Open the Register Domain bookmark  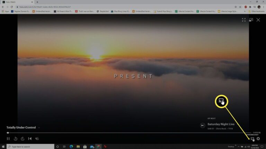tap(20, 11)
